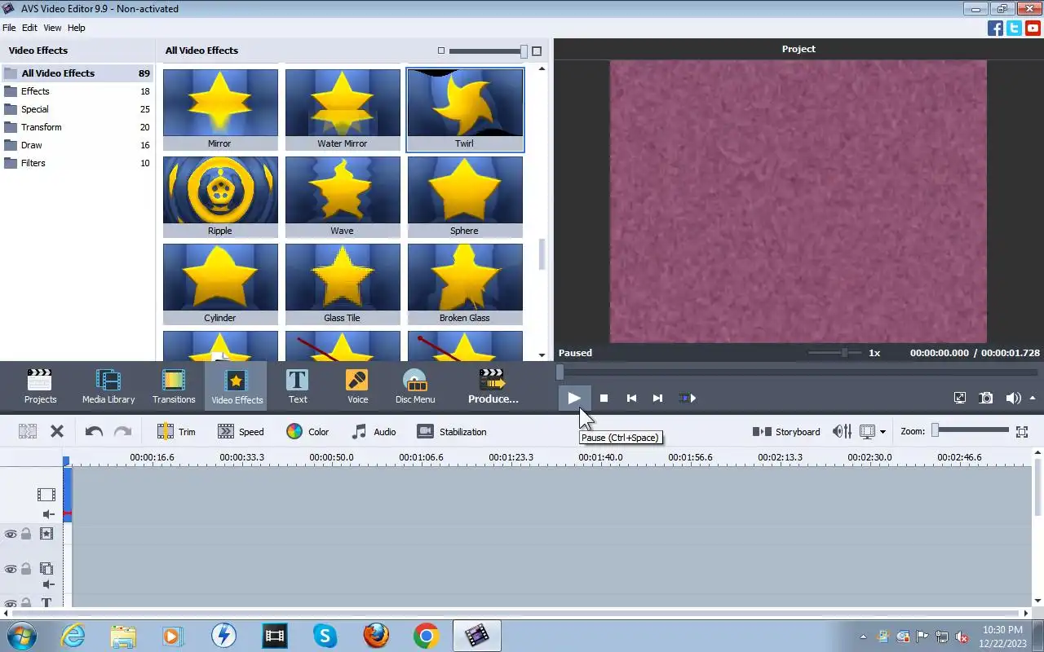Select the Cylinder effect thumbnail
Viewport: 1044px width, 652px height.
tap(220, 284)
